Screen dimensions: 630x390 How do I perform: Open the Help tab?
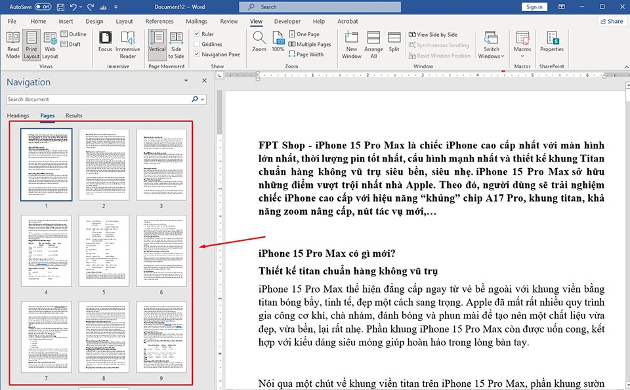tap(319, 21)
